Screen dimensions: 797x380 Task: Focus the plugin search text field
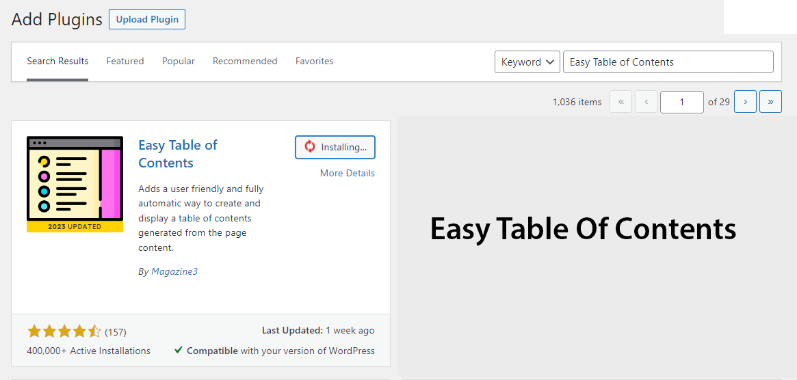pyautogui.click(x=668, y=62)
